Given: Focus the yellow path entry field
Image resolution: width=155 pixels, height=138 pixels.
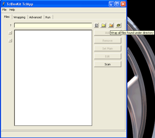Looking at the screenshot, I should click(53, 25).
